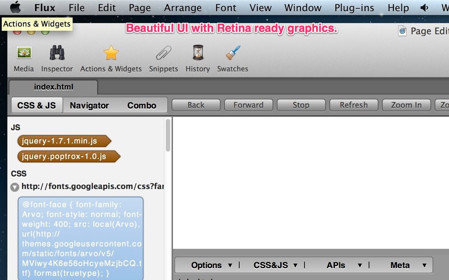
Task: Click the Zoom In button
Action: point(407,105)
